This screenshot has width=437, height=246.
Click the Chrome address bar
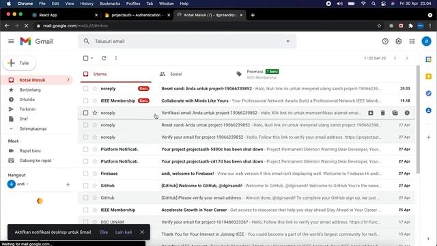(206, 26)
